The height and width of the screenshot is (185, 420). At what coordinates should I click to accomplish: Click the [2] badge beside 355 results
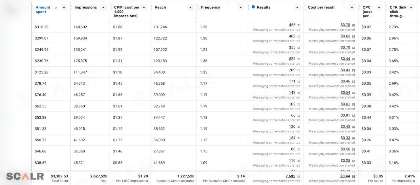(299, 48)
